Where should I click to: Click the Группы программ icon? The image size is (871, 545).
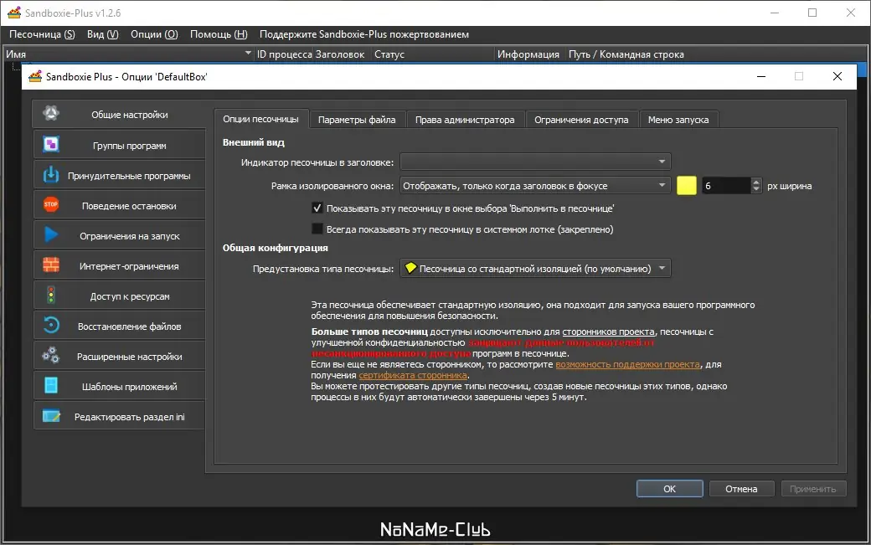[51, 144]
